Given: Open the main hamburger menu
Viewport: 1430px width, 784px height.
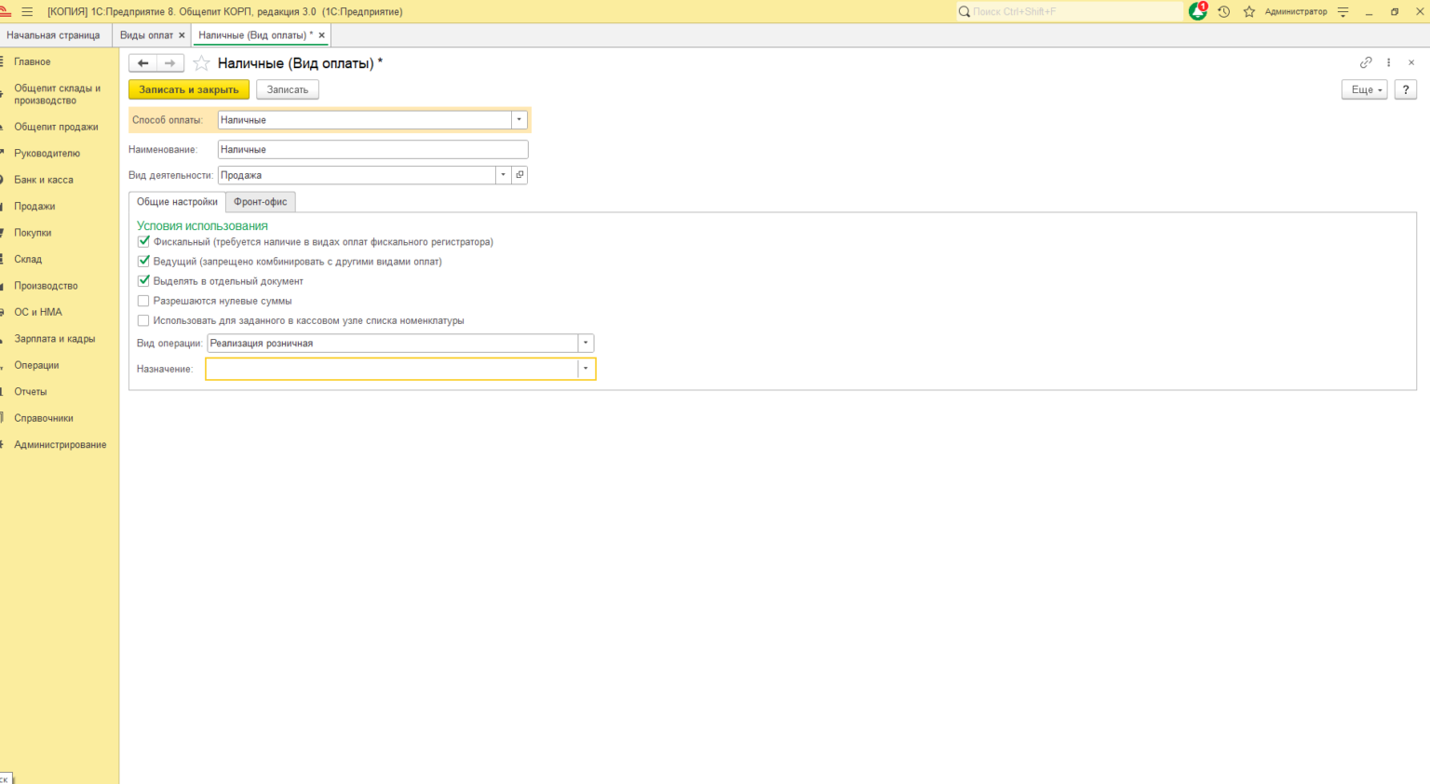Looking at the screenshot, I should click(27, 12).
